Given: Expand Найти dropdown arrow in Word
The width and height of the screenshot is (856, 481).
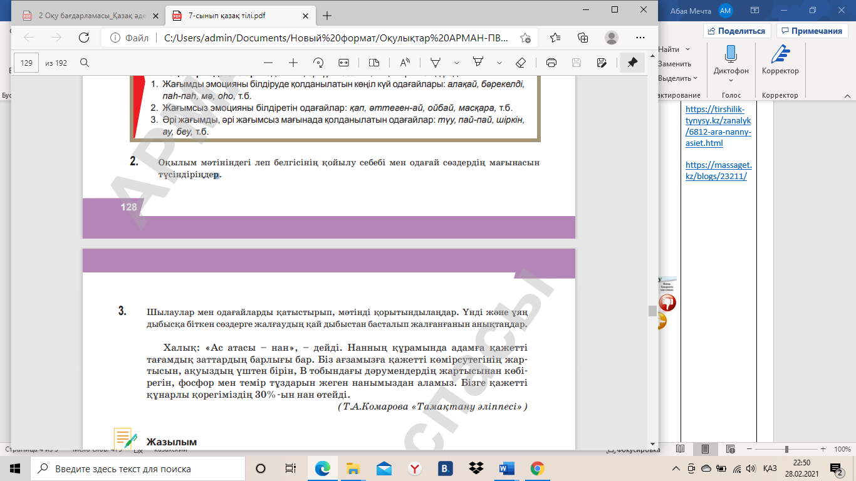Looking at the screenshot, I should [687, 49].
